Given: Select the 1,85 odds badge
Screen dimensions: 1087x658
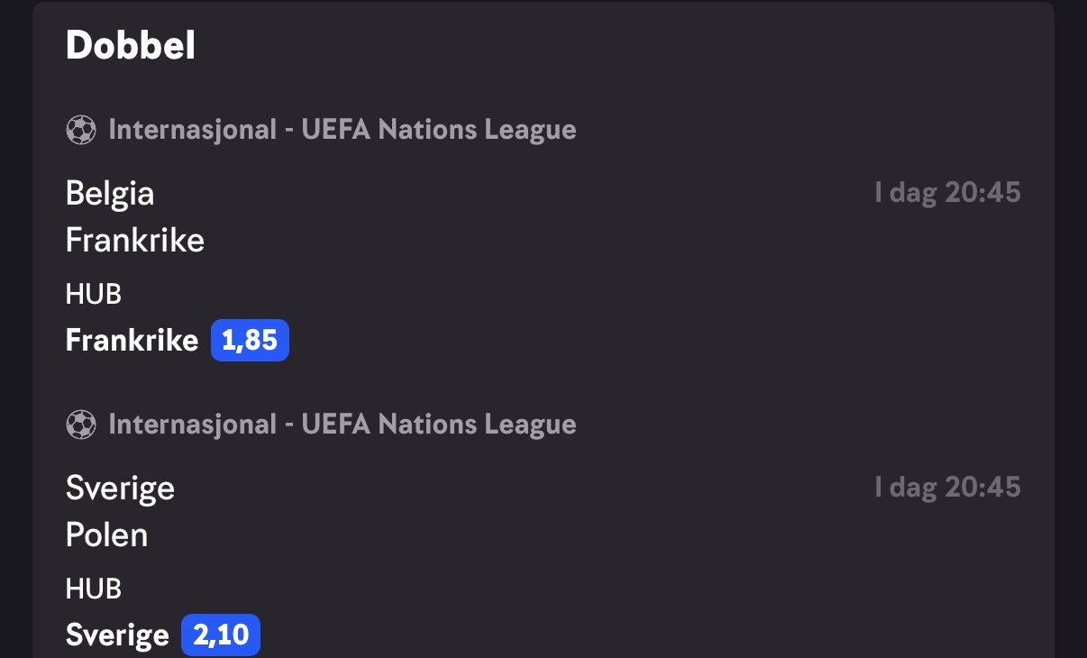Looking at the screenshot, I should tap(250, 340).
